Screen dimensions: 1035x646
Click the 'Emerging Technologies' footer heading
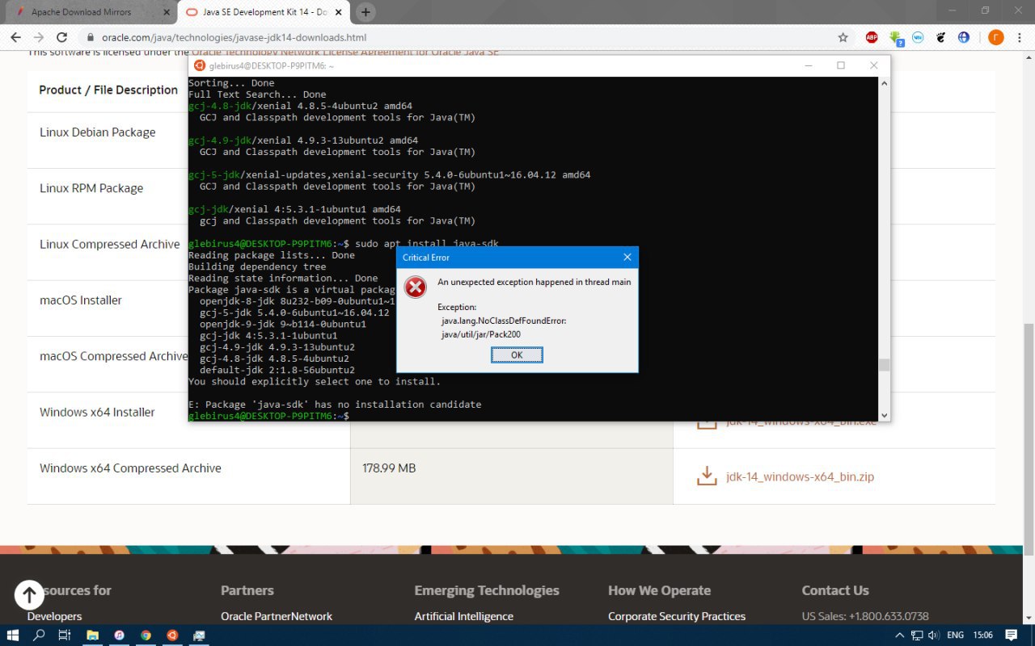[x=487, y=590]
